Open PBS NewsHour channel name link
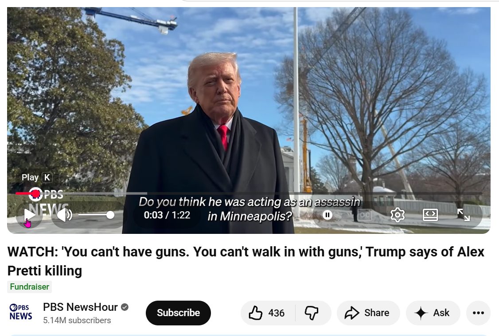 (x=80, y=307)
